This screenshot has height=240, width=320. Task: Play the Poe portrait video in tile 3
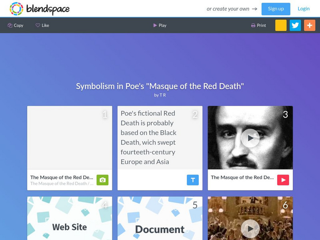click(x=250, y=138)
